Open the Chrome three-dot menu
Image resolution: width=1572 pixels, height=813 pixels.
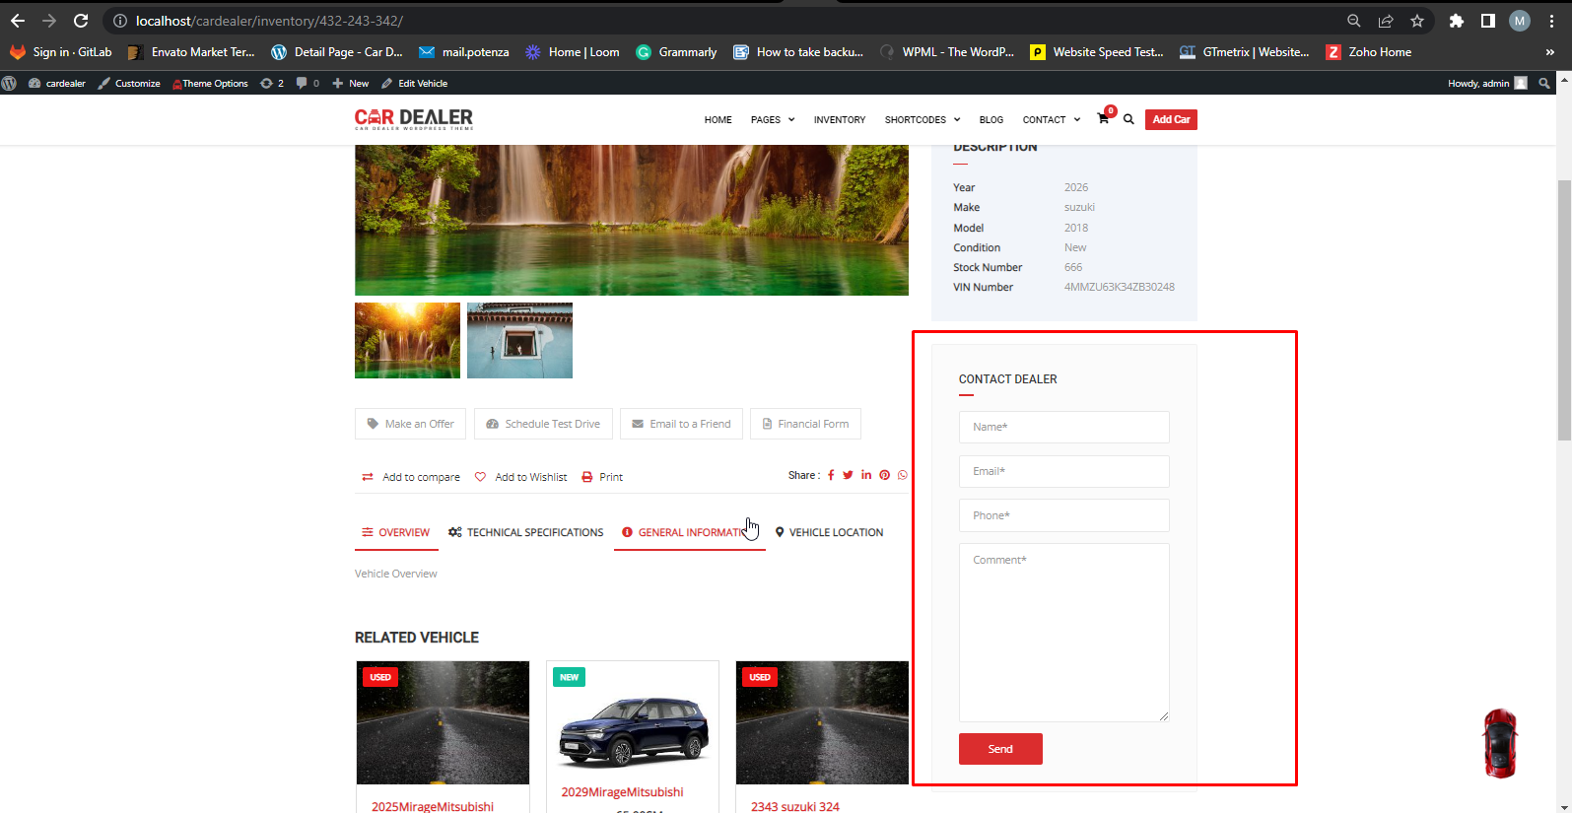(x=1552, y=21)
